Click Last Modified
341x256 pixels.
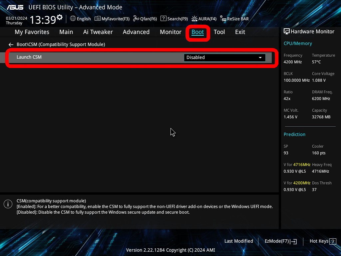point(238,241)
